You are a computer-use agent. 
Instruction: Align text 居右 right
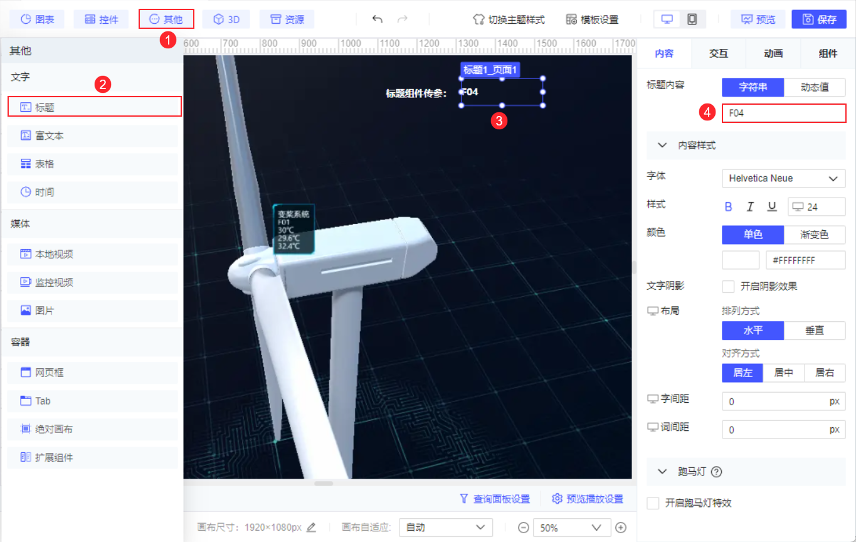pos(825,373)
